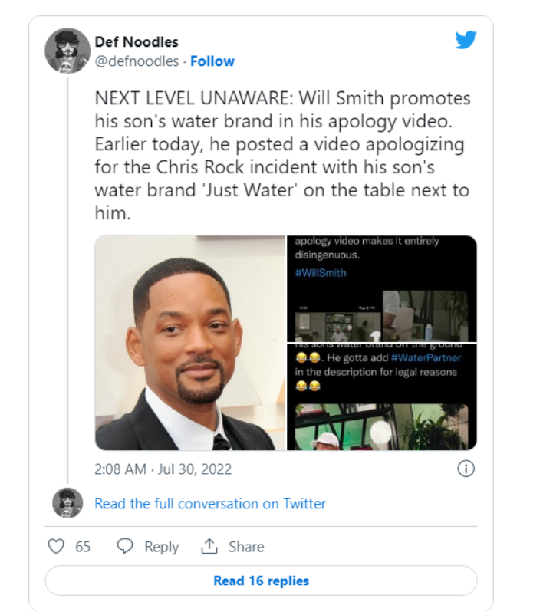
Task: Open the @defnoodles handle link
Action: [x=137, y=61]
